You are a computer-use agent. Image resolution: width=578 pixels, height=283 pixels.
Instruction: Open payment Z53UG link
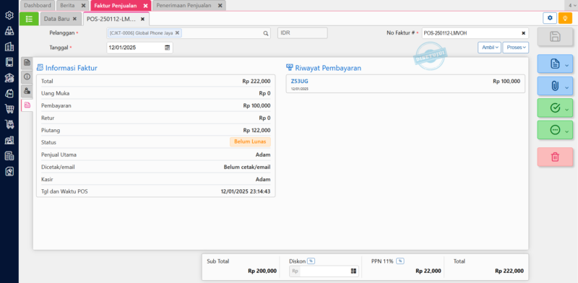click(299, 81)
